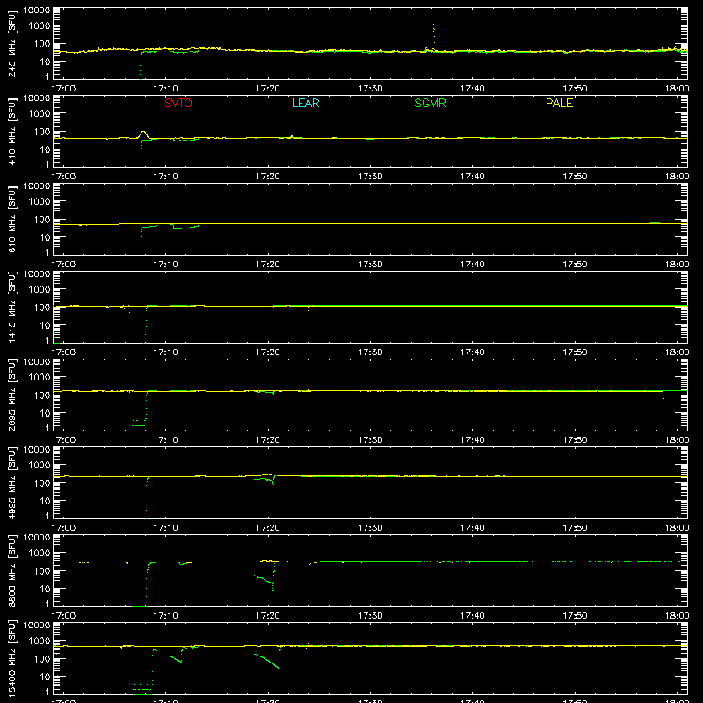Click 17:40 tick under the 8800 MHz panel

coord(472,616)
